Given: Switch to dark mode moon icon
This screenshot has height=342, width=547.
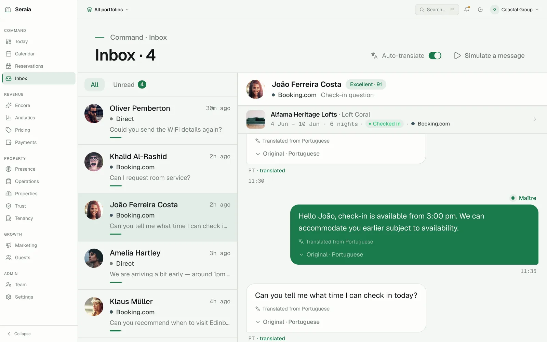Looking at the screenshot, I should [x=480, y=10].
